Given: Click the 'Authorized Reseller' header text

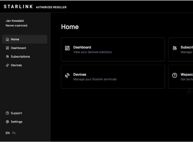Looking at the screenshot, I should pyautogui.click(x=51, y=7).
